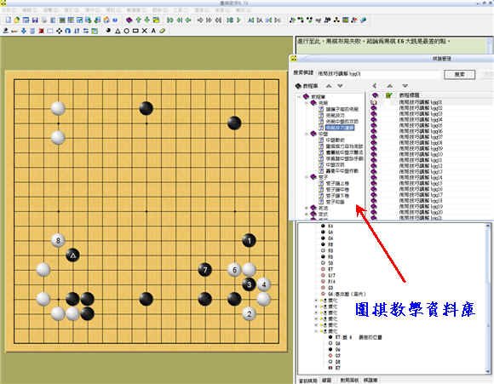This screenshot has height=384, width=494.
Task: Select the triangle mark tool
Action: [118, 31]
